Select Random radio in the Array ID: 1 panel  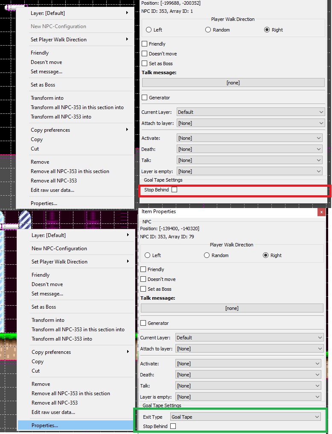click(x=208, y=29)
